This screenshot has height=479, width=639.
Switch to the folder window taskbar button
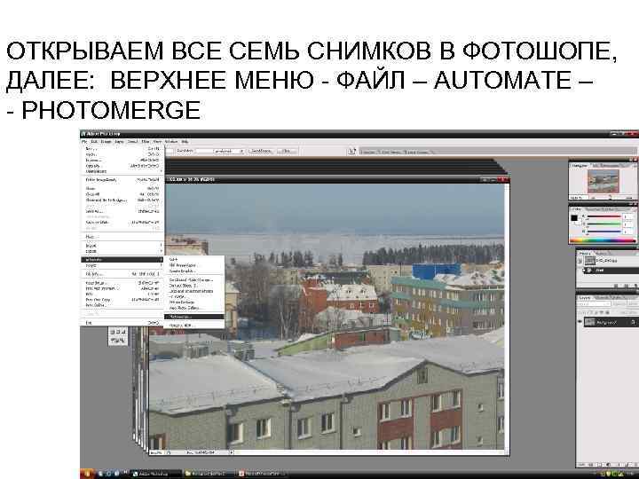(209, 474)
